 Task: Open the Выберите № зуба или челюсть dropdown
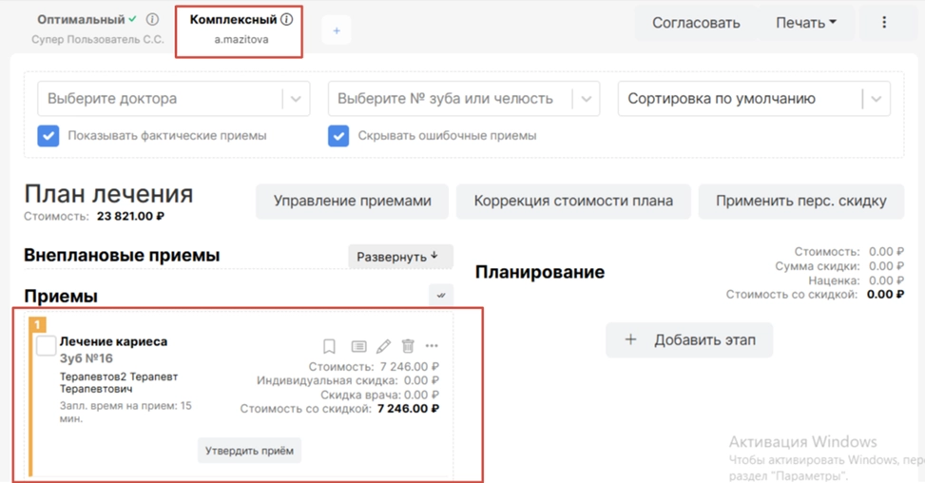586,99
